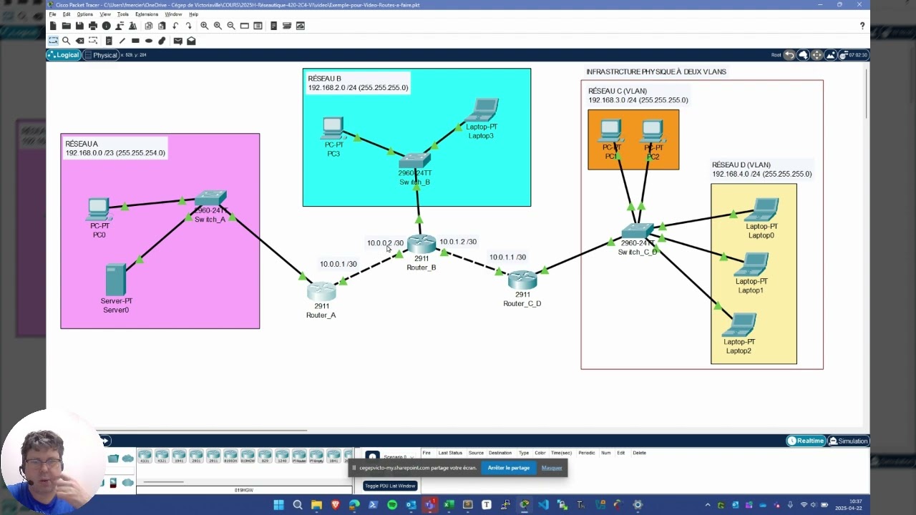Activate the Delete tool
916x515 pixels.
(x=79, y=41)
